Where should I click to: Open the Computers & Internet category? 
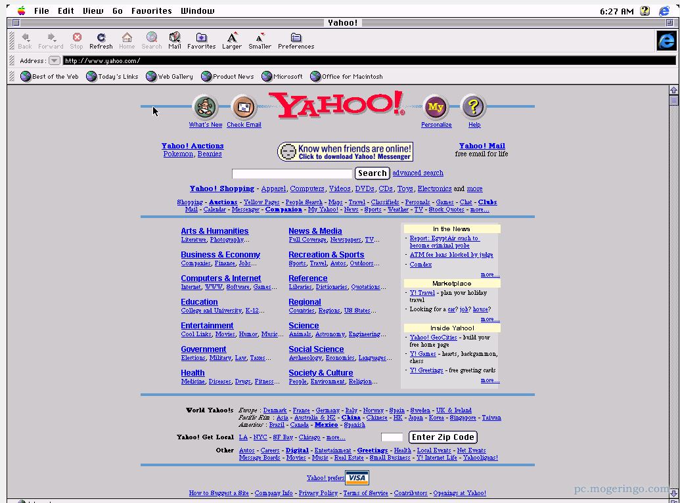[x=221, y=278]
